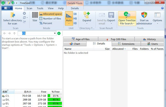Enable Allocated space mode
This screenshot has width=166, height=107.
coord(51,14)
